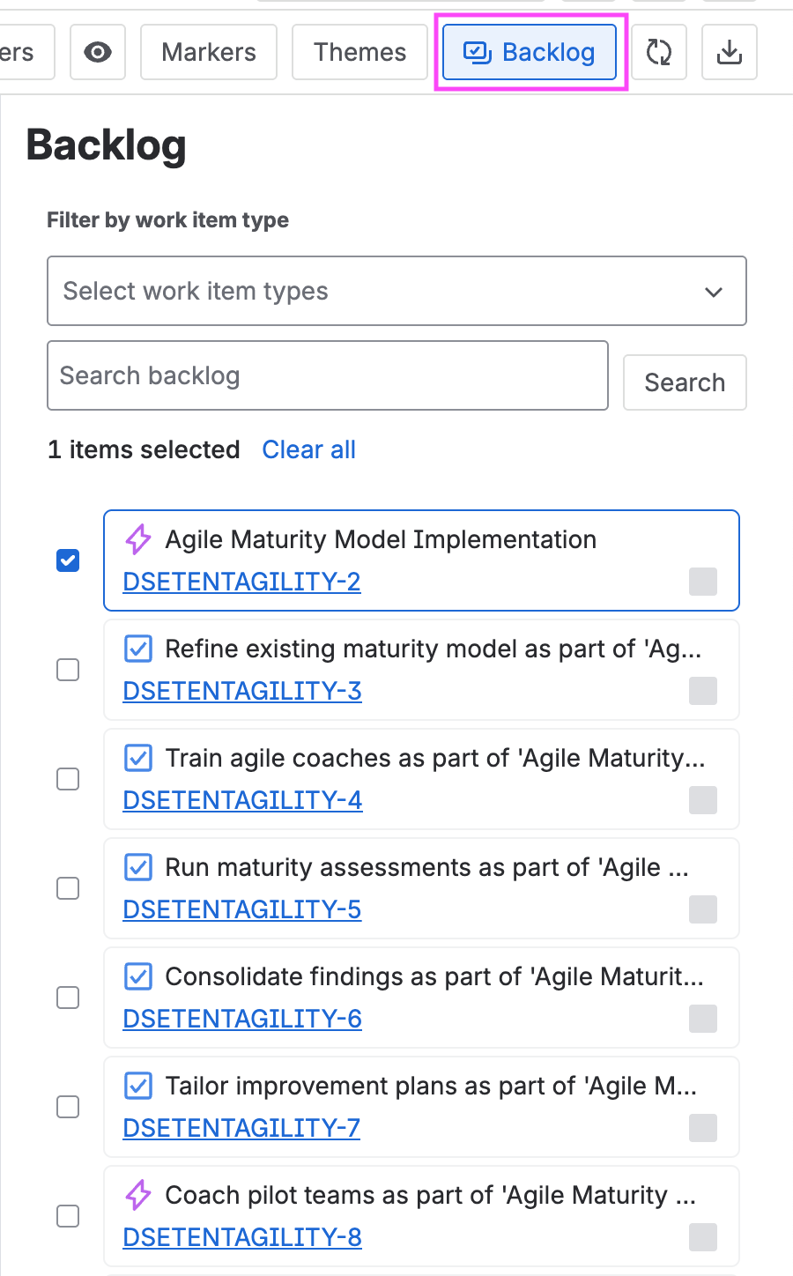The image size is (793, 1276).
Task: Click the lightning epic icon for Agile Maturity Model
Action: coord(138,539)
